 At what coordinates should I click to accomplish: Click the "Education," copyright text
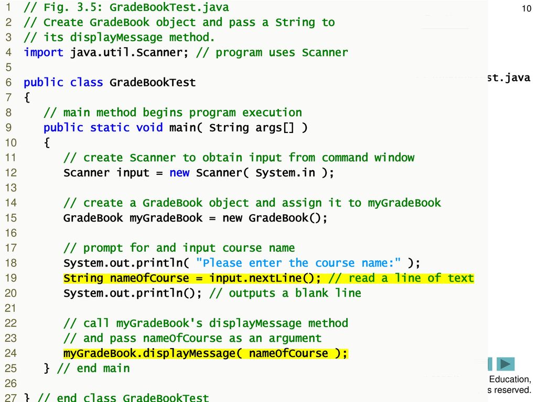[509, 379]
